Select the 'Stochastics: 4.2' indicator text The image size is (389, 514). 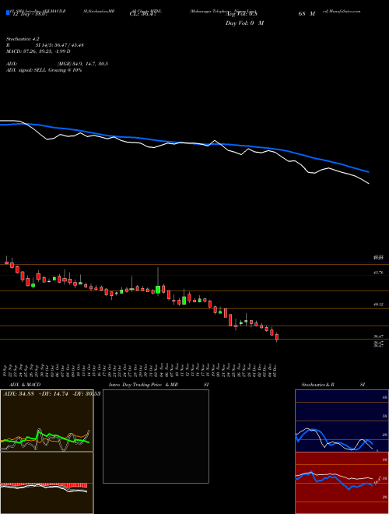[x=23, y=39]
